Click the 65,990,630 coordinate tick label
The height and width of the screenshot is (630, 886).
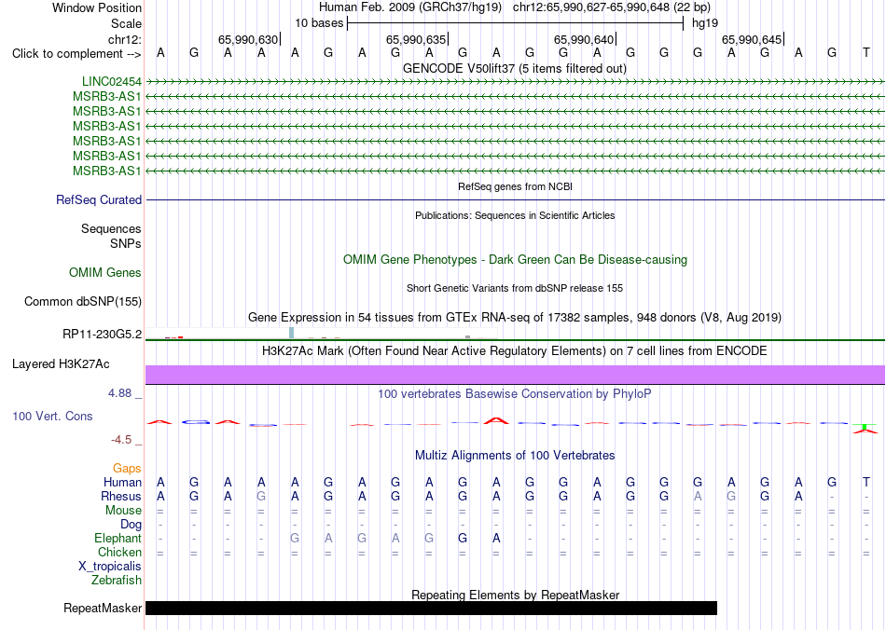[x=248, y=39]
